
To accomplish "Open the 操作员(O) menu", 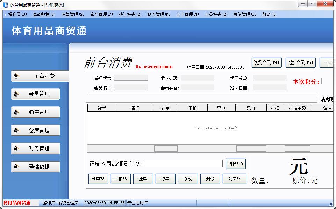I will pos(17,14).
